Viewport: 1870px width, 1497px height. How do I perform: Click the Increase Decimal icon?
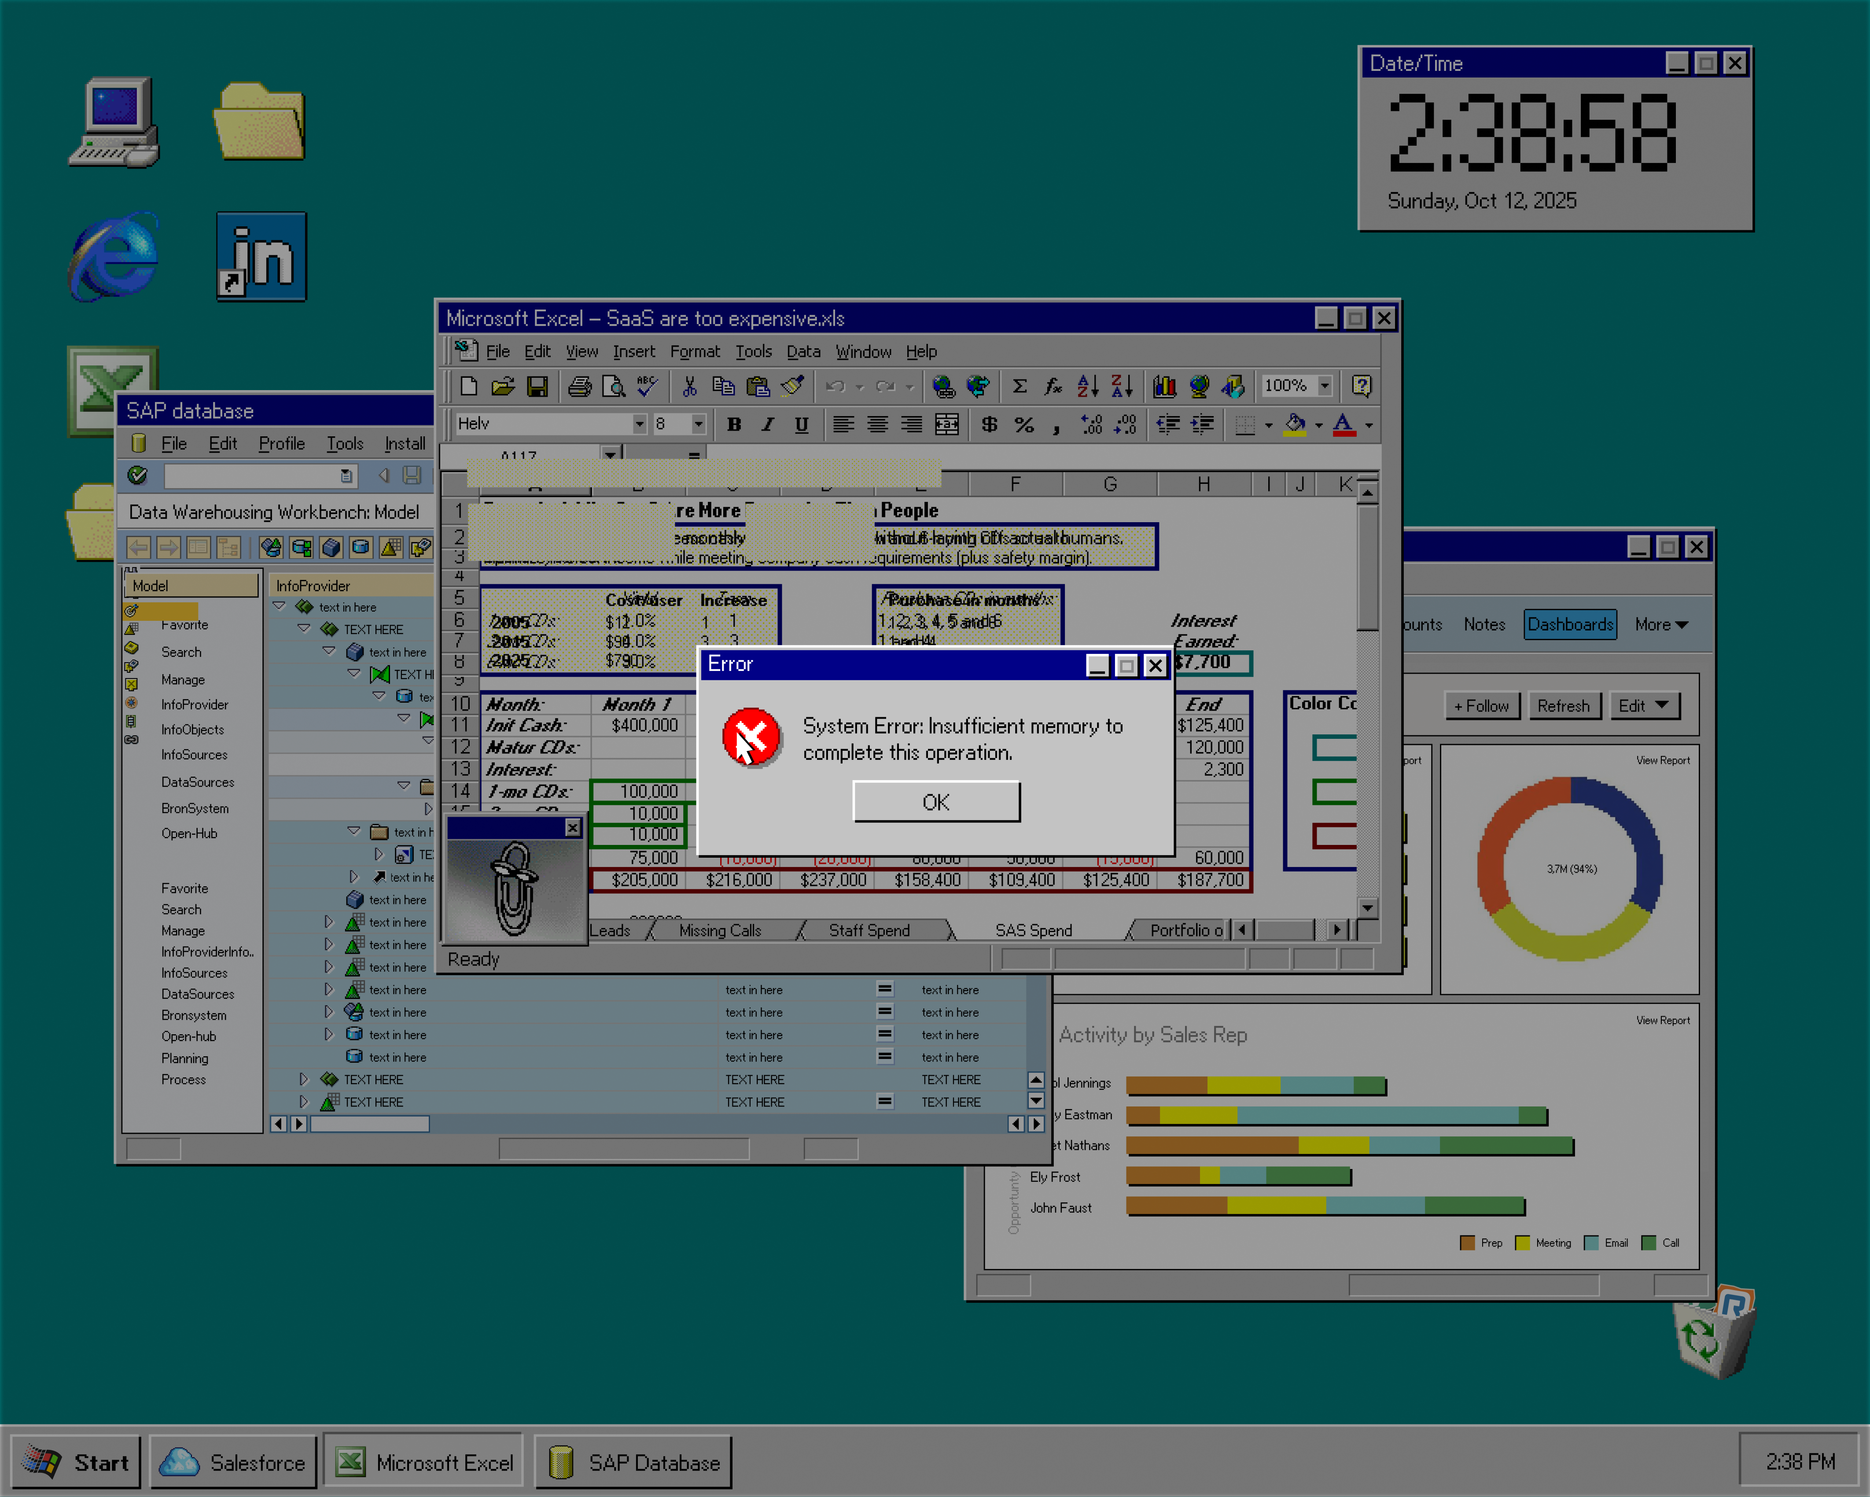click(1091, 424)
